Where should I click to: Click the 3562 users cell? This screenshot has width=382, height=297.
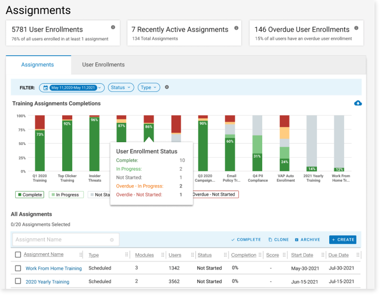click(174, 281)
